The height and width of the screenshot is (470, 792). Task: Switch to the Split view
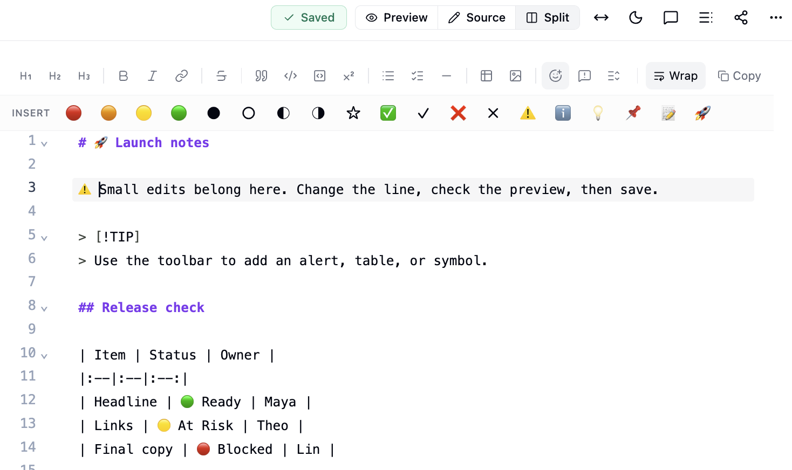tap(548, 18)
